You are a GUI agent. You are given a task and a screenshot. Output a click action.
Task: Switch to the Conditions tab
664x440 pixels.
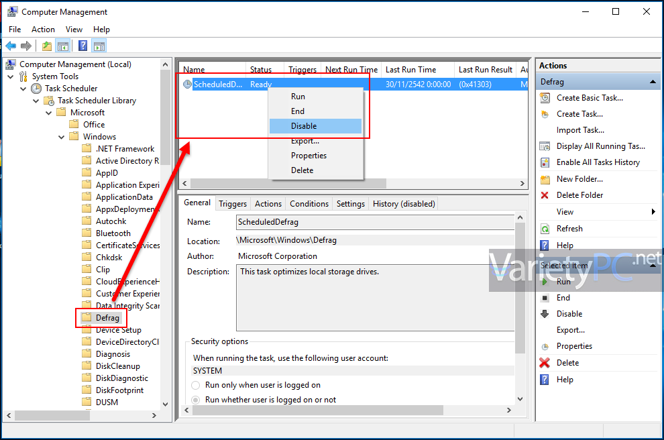309,203
